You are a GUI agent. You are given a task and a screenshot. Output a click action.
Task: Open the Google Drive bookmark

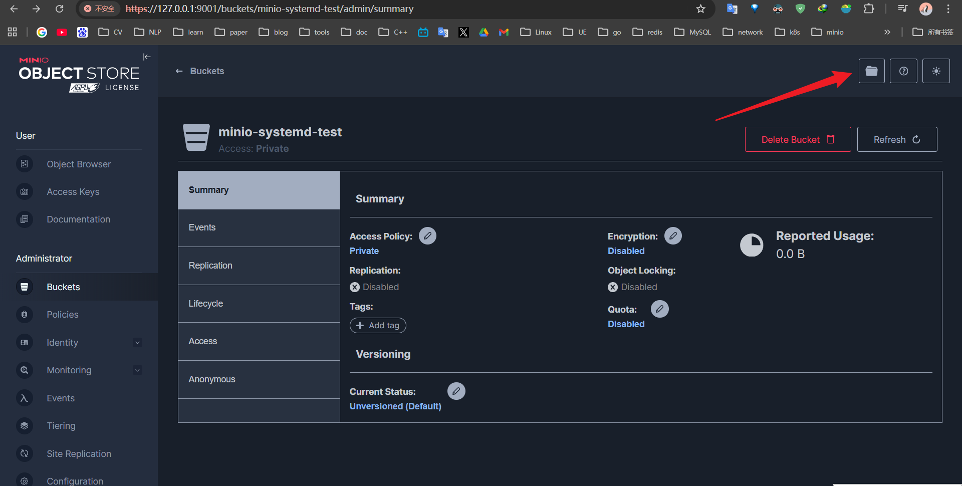pyautogui.click(x=484, y=32)
